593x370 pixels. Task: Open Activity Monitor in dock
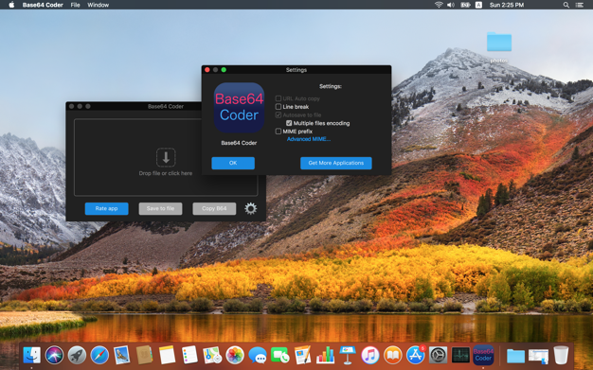tap(460, 355)
